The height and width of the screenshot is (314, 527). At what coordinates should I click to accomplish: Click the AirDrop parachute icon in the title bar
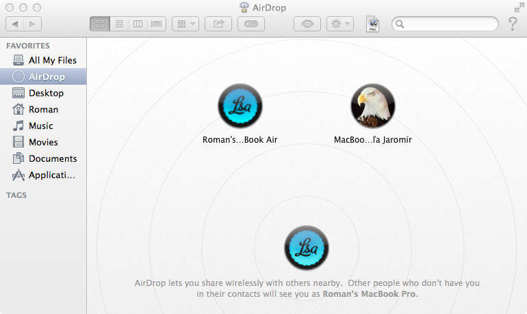(244, 8)
